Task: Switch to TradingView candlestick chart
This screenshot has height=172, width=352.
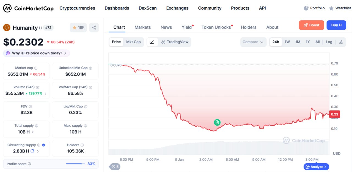Action: [175, 42]
